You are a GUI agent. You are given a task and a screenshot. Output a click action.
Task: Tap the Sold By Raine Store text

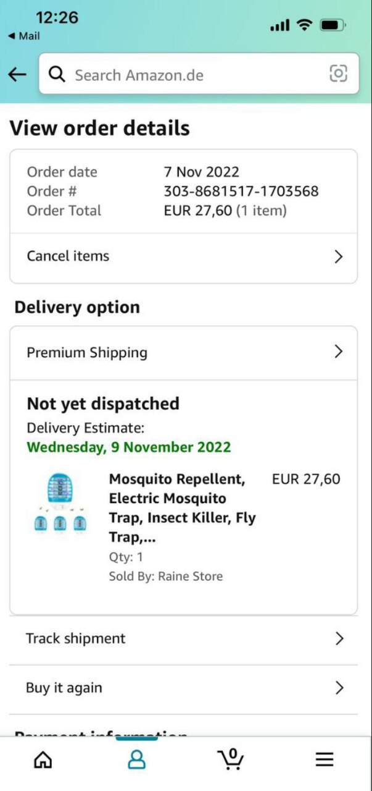pos(166,577)
